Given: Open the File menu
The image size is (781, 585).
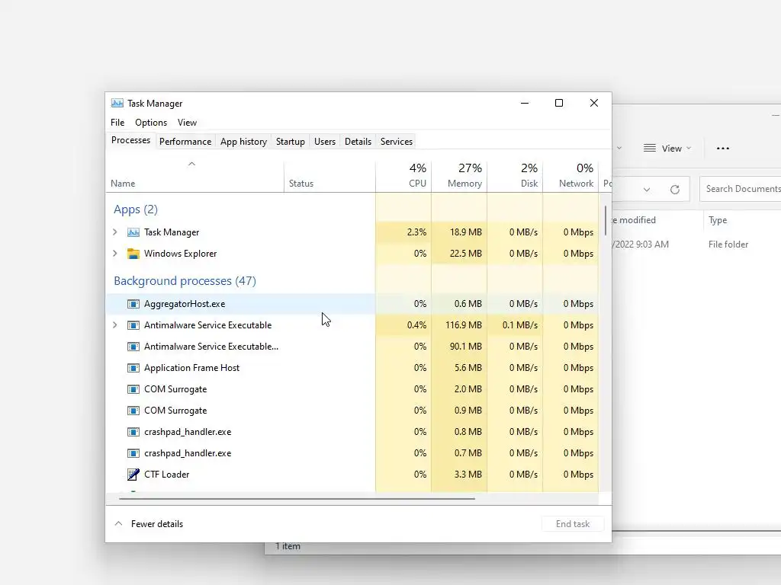Looking at the screenshot, I should (x=117, y=123).
